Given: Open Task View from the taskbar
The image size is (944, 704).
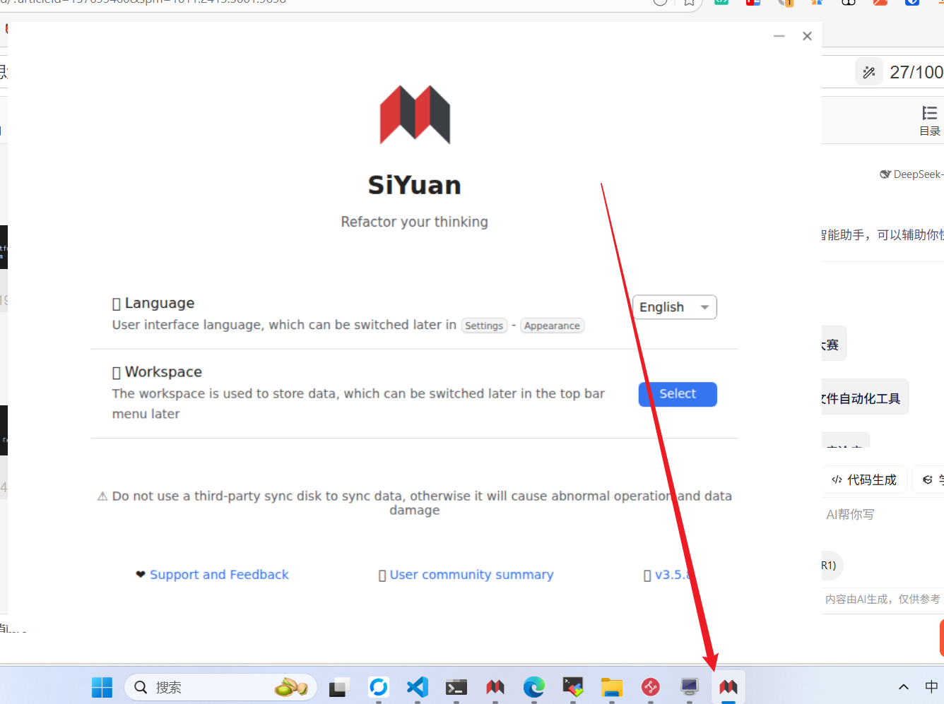Looking at the screenshot, I should click(x=340, y=687).
